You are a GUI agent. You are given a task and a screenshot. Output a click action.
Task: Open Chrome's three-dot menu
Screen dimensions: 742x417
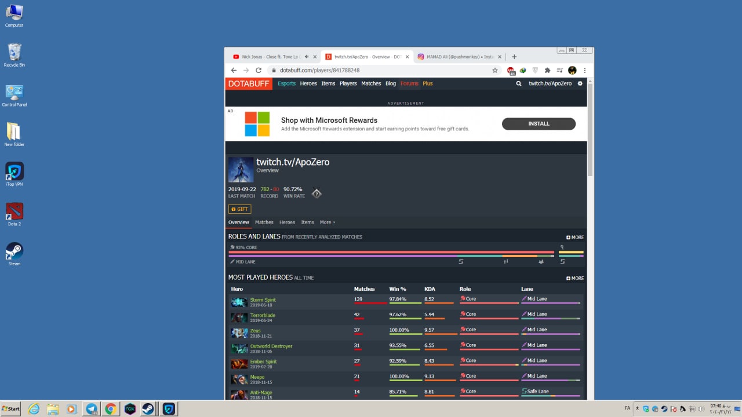click(x=584, y=70)
